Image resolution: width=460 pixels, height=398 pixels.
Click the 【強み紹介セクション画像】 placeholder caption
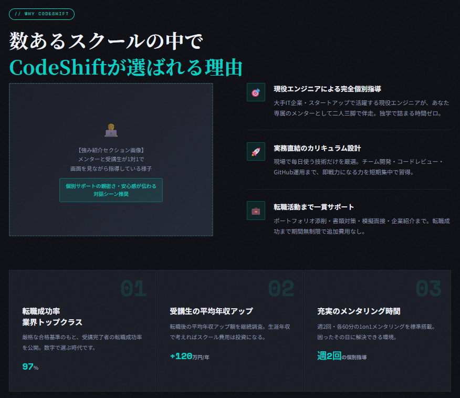[x=111, y=150]
